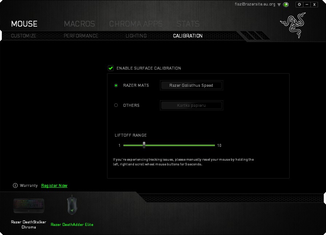326x235 pixels.
Task: Expand the account menu arrow
Action: 279,5
